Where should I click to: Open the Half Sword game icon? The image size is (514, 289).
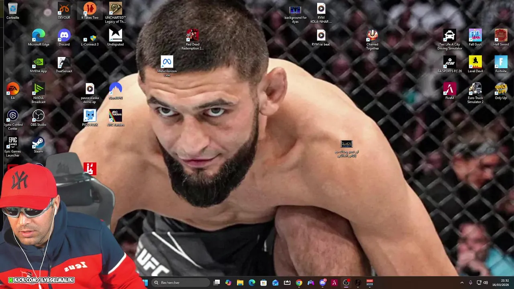pos(501,38)
